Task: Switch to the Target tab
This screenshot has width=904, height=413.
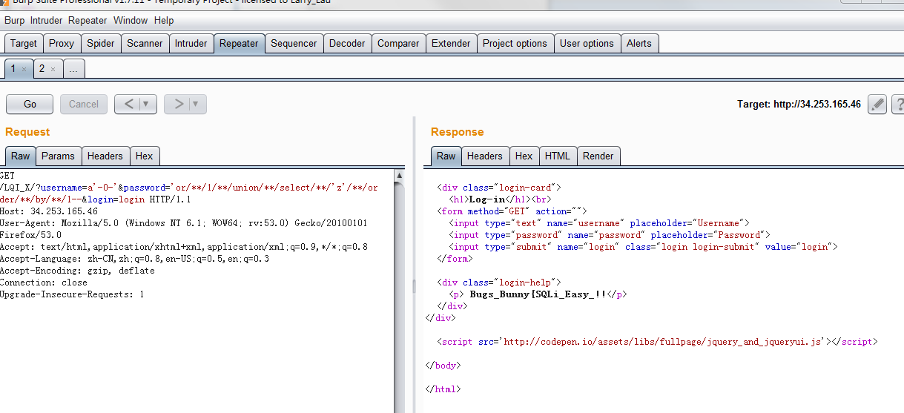Action: (x=24, y=43)
